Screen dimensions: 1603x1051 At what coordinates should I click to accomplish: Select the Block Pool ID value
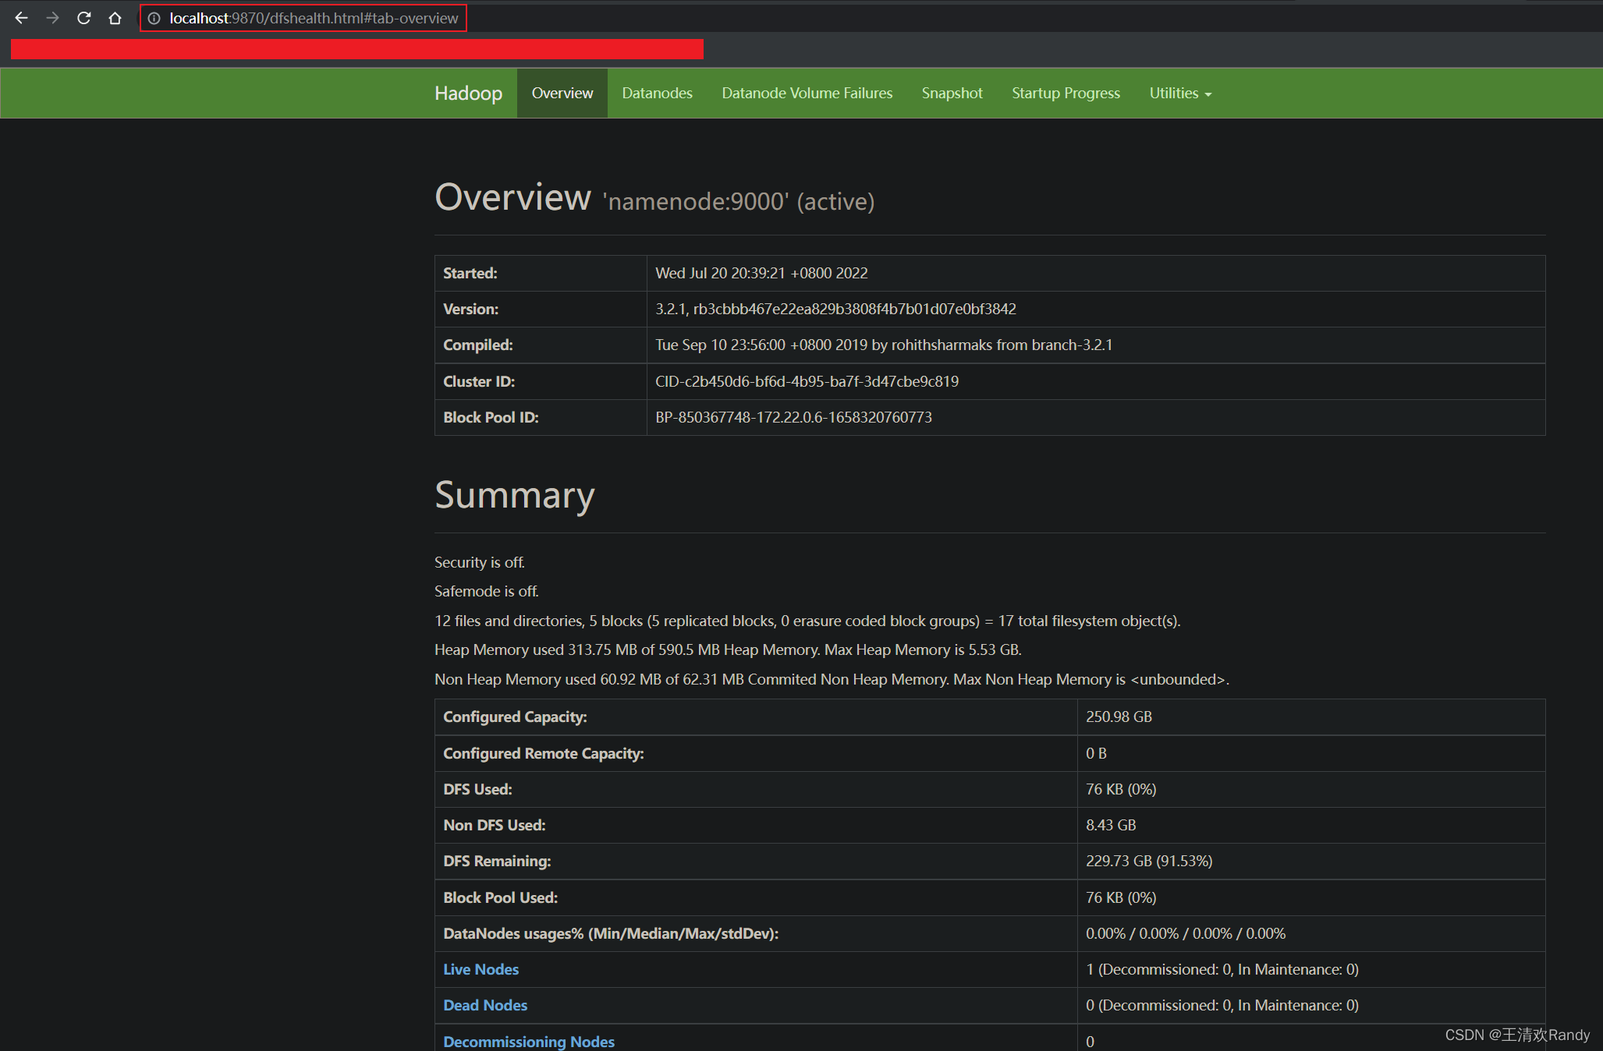click(793, 417)
